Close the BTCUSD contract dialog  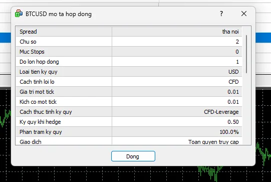tap(244, 14)
